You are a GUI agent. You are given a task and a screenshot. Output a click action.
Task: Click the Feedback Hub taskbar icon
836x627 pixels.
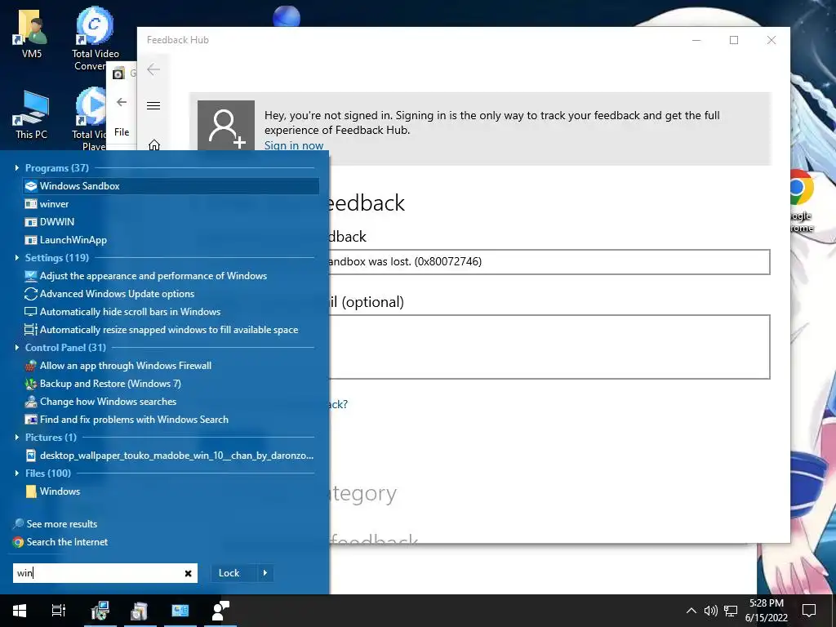click(220, 611)
